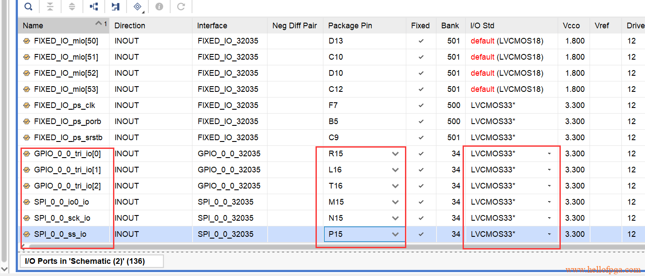
Task: Click the Collapse All toolbar icon
Action: pyautogui.click(x=50, y=7)
